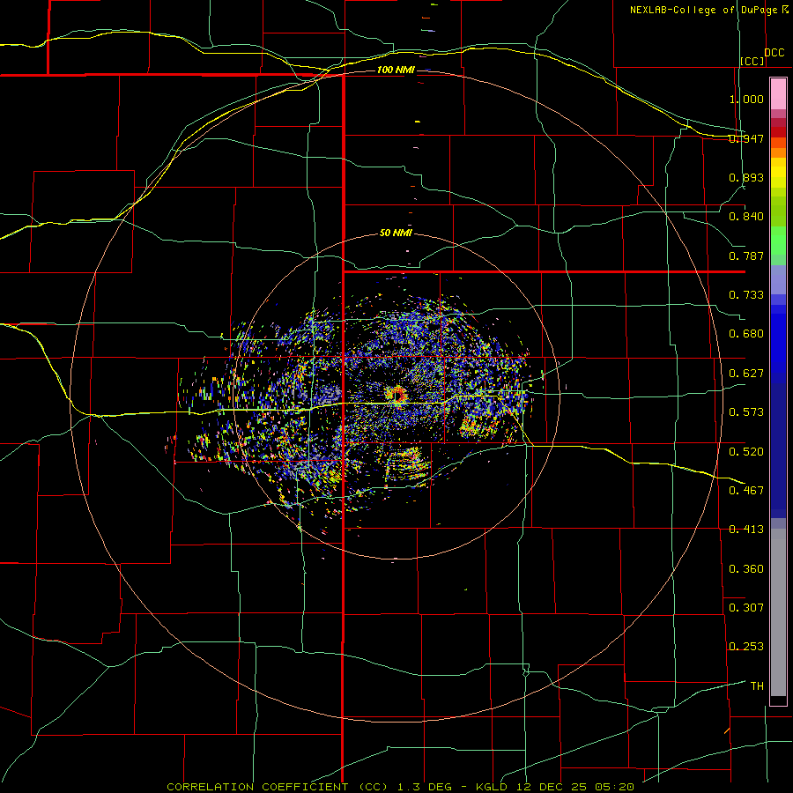Click the 0.573 scale value

pyautogui.click(x=746, y=412)
